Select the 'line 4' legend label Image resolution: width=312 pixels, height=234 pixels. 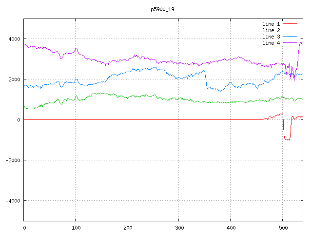pyautogui.click(x=271, y=43)
